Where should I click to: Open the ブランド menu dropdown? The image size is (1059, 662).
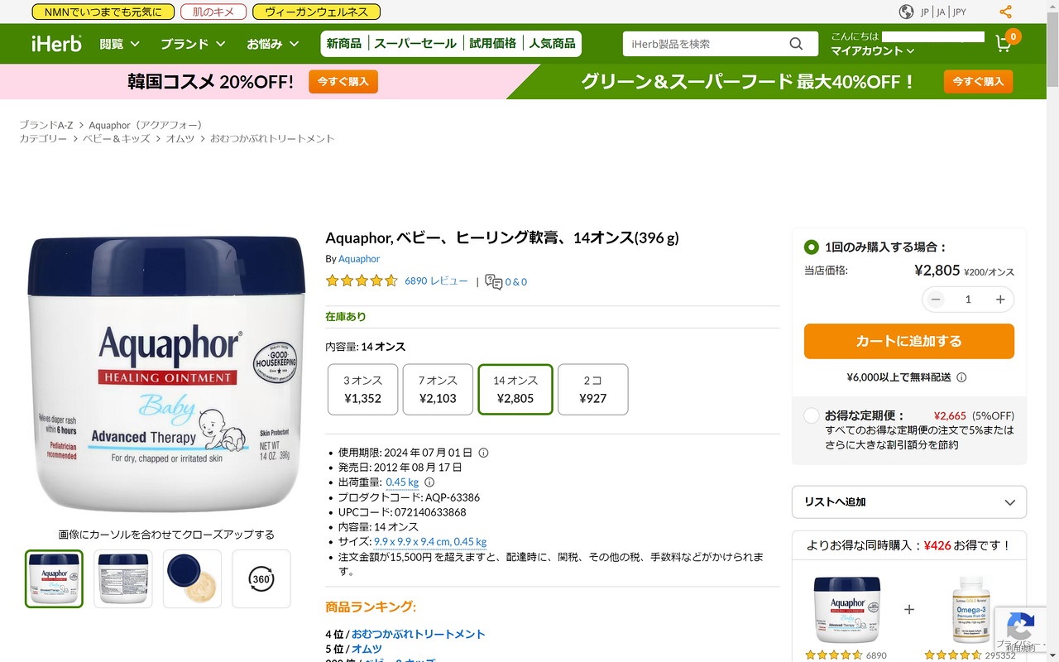pos(193,44)
